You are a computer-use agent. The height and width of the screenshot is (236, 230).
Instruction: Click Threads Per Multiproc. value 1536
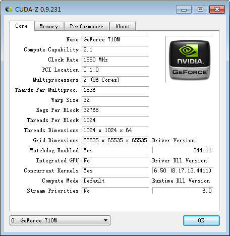click(116, 90)
